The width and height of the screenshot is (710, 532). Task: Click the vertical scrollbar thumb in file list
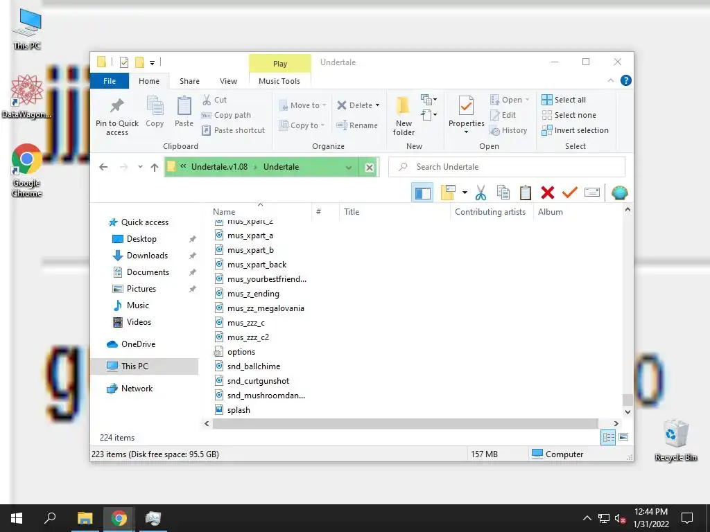pyautogui.click(x=627, y=400)
